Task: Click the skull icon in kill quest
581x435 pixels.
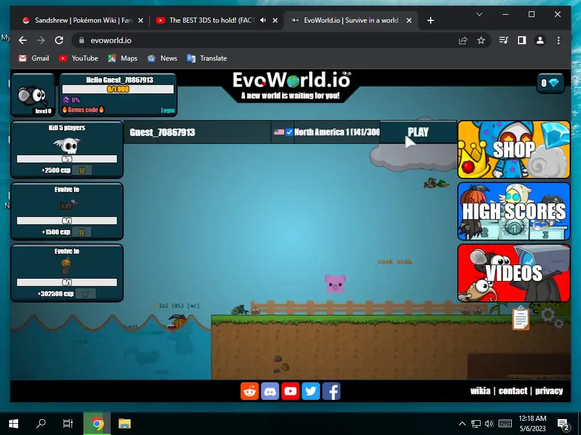Action: (67, 146)
